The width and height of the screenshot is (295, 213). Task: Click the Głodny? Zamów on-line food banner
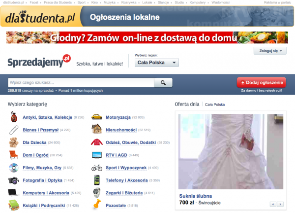pos(147,37)
